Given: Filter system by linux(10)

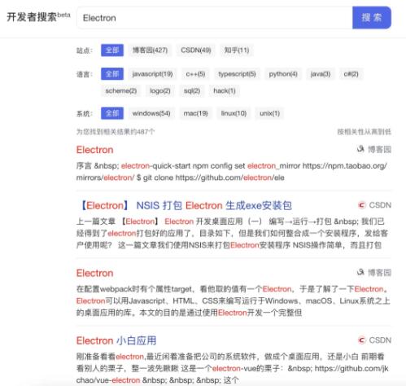Looking at the screenshot, I should tap(234, 113).
